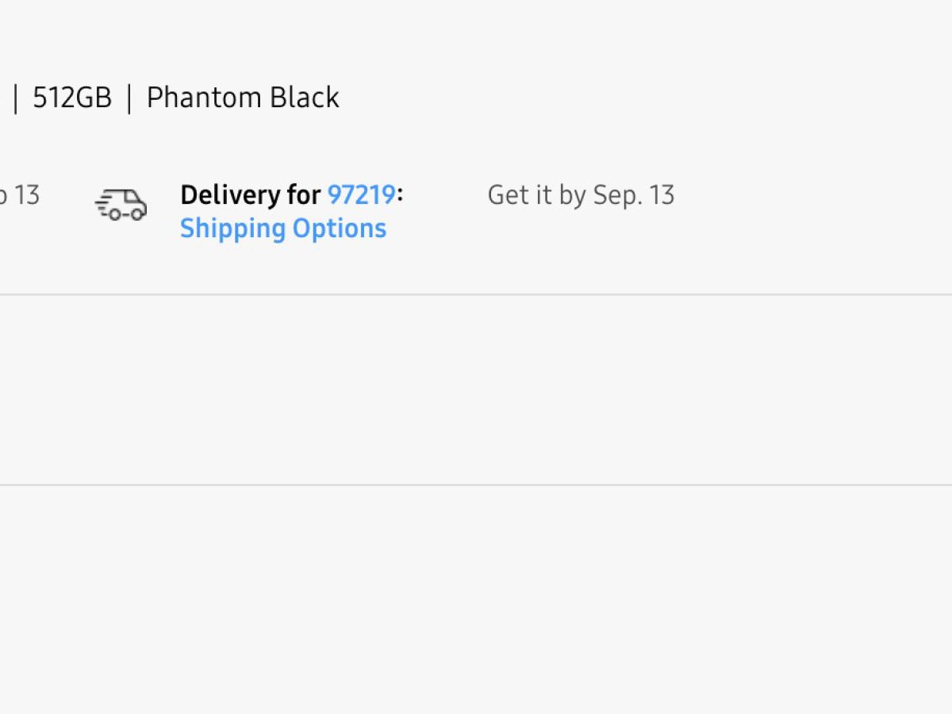The height and width of the screenshot is (714, 952).
Task: Click the empty section between the two dividers
Action: click(x=476, y=389)
